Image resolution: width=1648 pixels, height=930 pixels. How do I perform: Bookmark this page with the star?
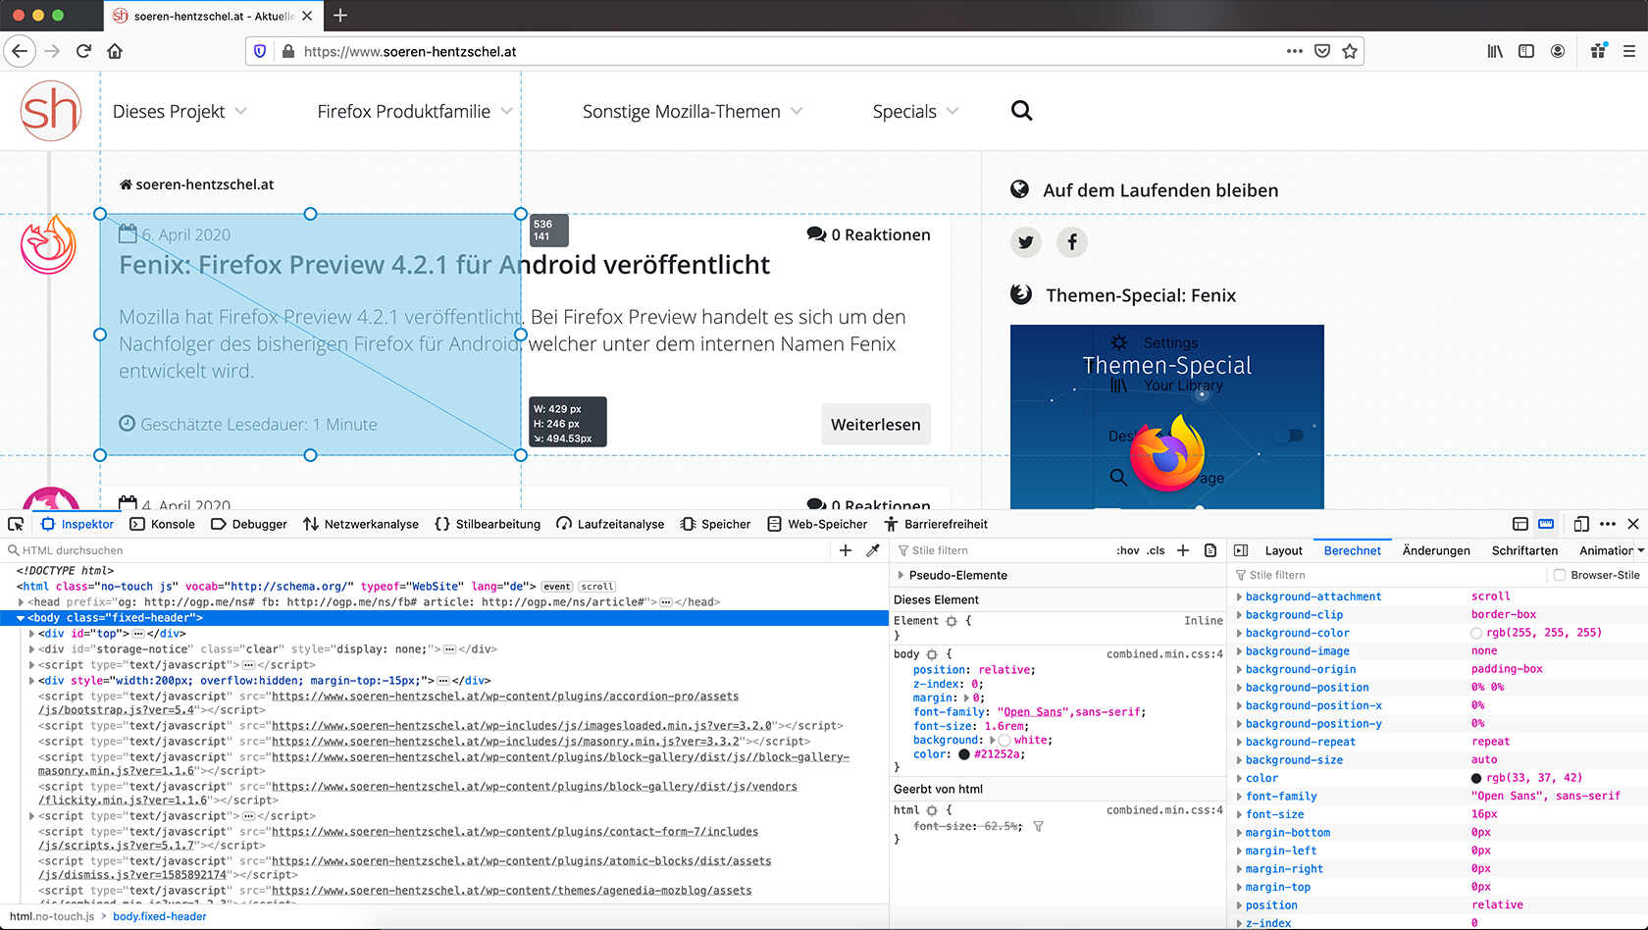[1350, 51]
